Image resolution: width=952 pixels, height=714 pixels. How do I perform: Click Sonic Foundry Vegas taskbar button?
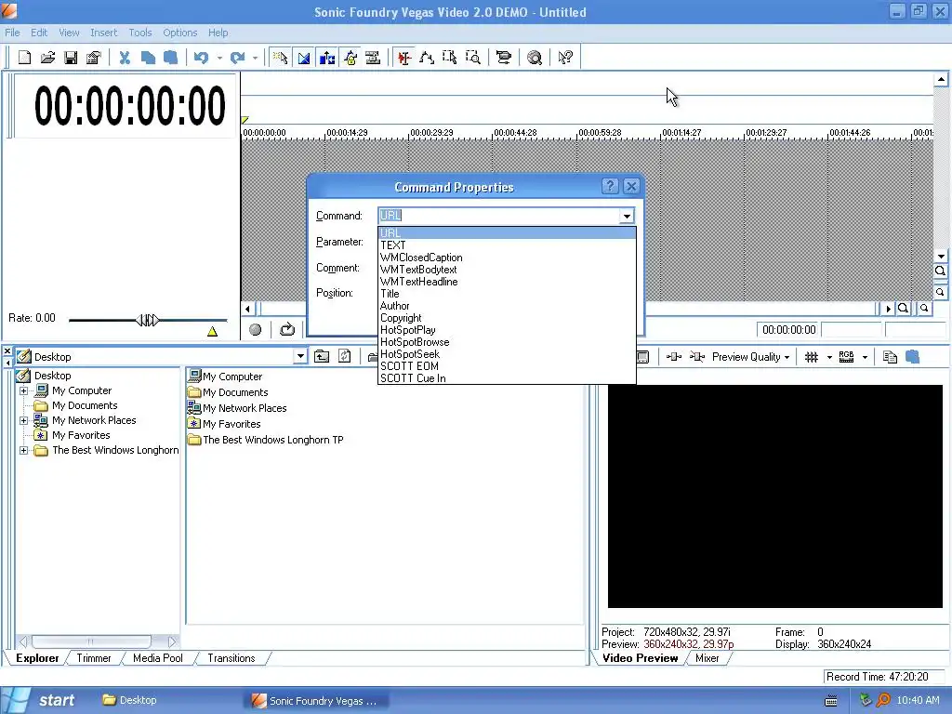pos(316,701)
